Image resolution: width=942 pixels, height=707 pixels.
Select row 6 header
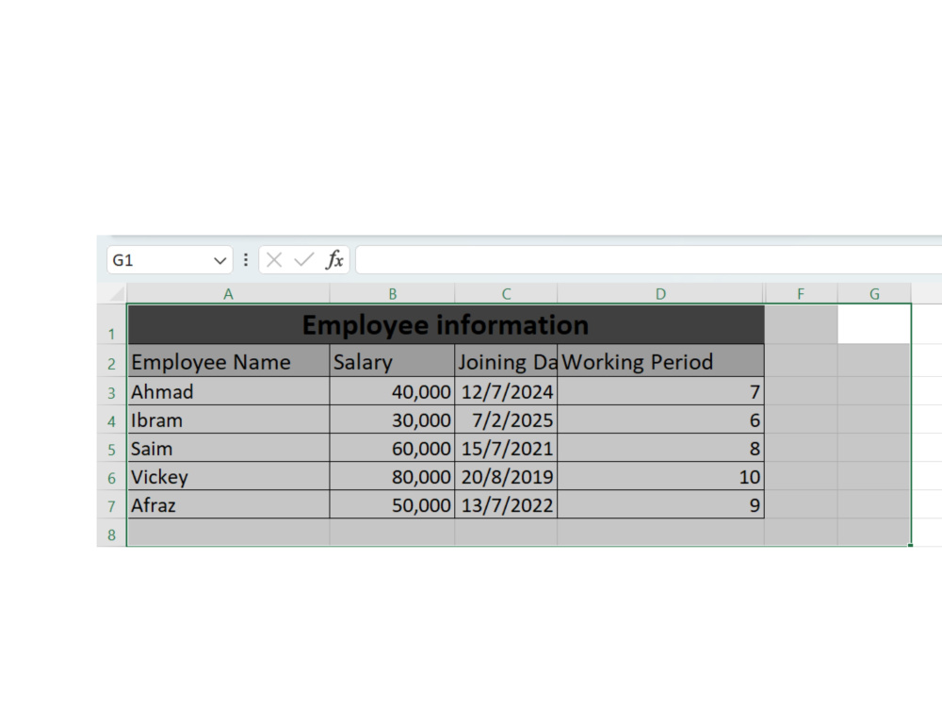[x=112, y=476]
